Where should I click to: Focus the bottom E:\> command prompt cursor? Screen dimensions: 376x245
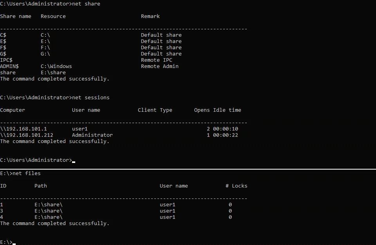click(14, 242)
